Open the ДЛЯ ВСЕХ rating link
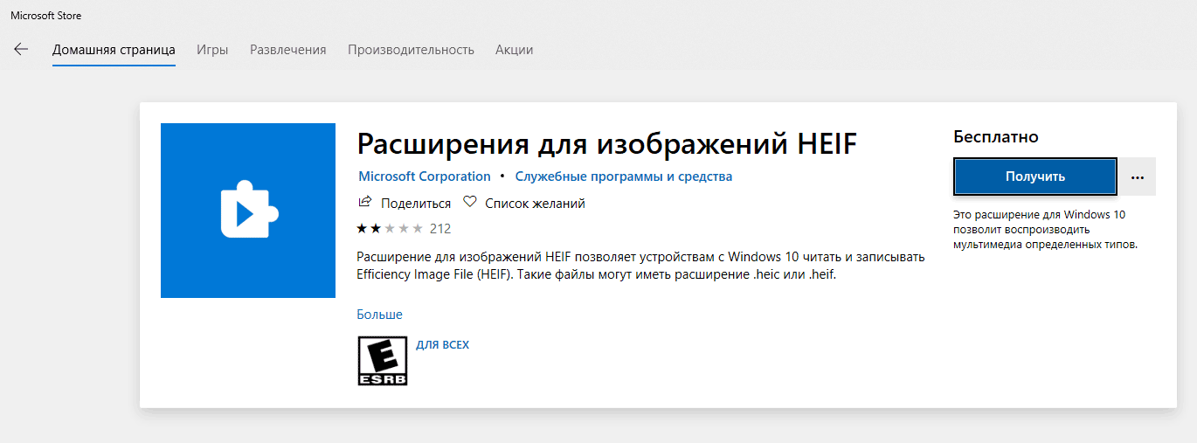Viewport: 1197px width, 443px height. (x=443, y=345)
